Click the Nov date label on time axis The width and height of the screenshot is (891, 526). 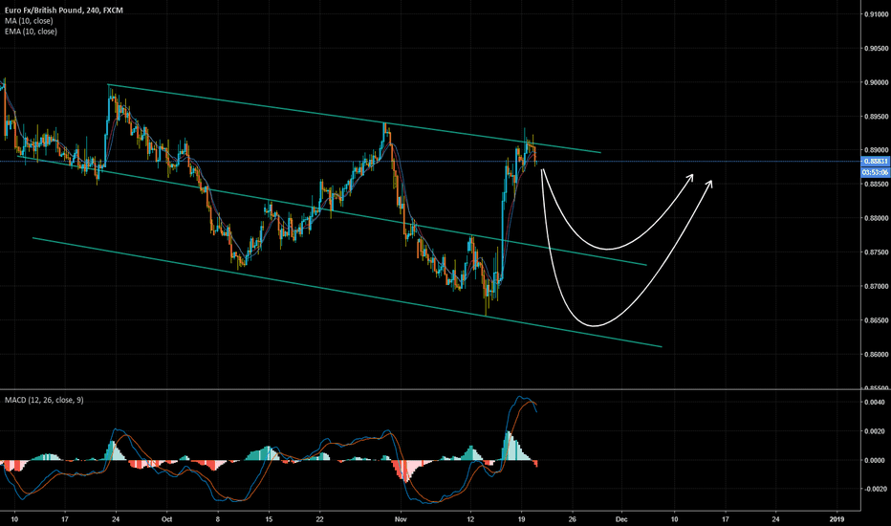pyautogui.click(x=402, y=519)
